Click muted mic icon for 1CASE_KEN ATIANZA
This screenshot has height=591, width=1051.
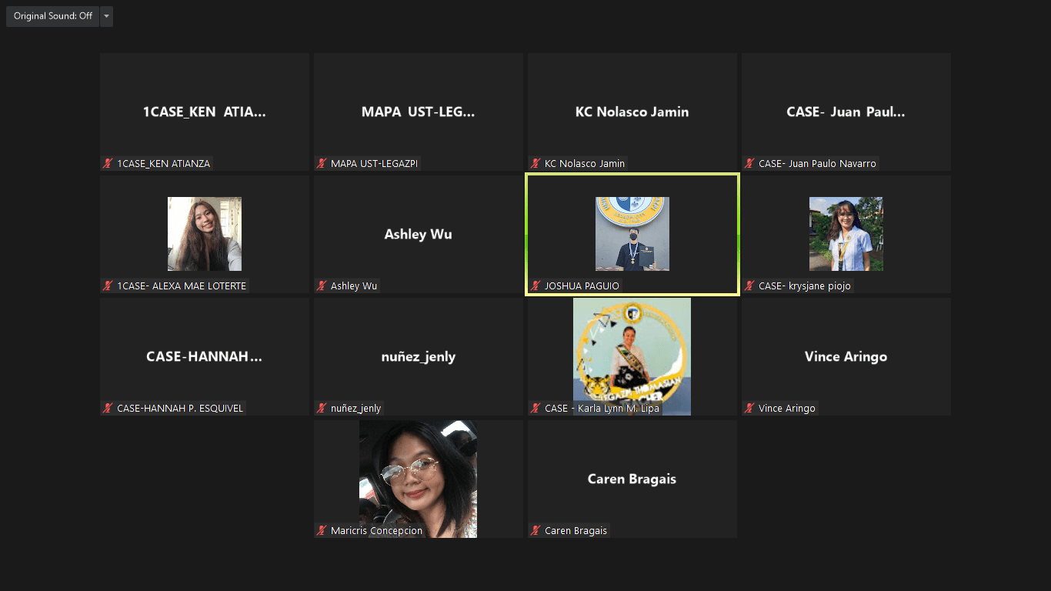pos(108,163)
